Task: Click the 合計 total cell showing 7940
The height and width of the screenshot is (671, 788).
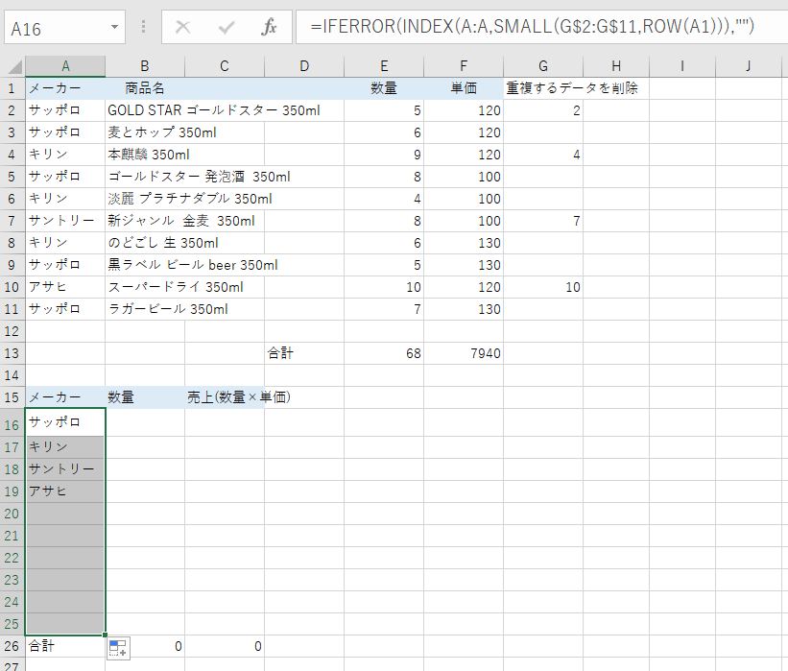Action: pyautogui.click(x=464, y=353)
